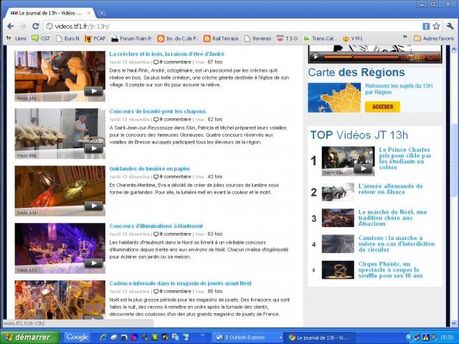459x344 pixels.
Task: Open the CGT bookmark
Action: (41, 38)
